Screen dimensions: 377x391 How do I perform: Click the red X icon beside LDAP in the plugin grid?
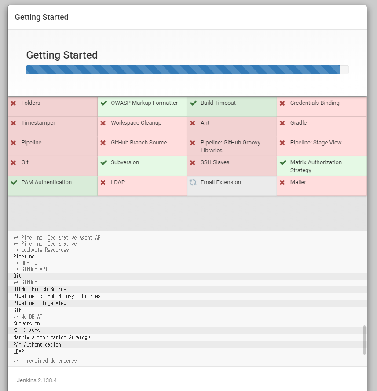point(103,183)
